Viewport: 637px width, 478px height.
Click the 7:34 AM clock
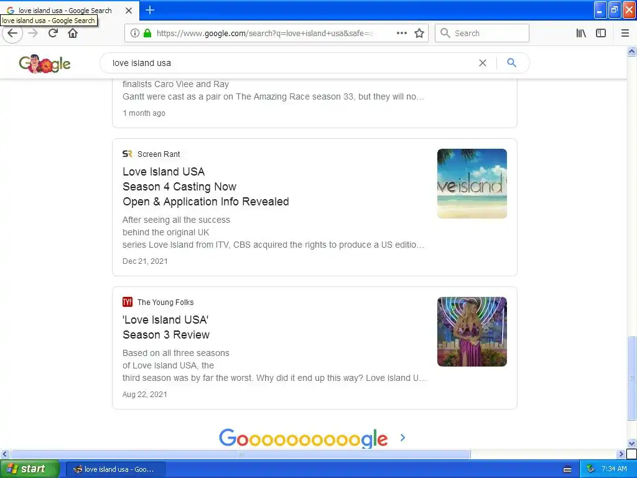(x=614, y=469)
